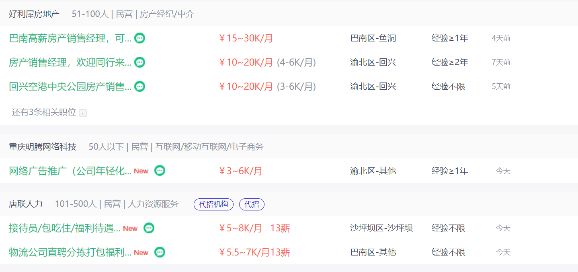Click down-arrow icon after 还有3条相关职位
This screenshot has width=578, height=272.
83,113
